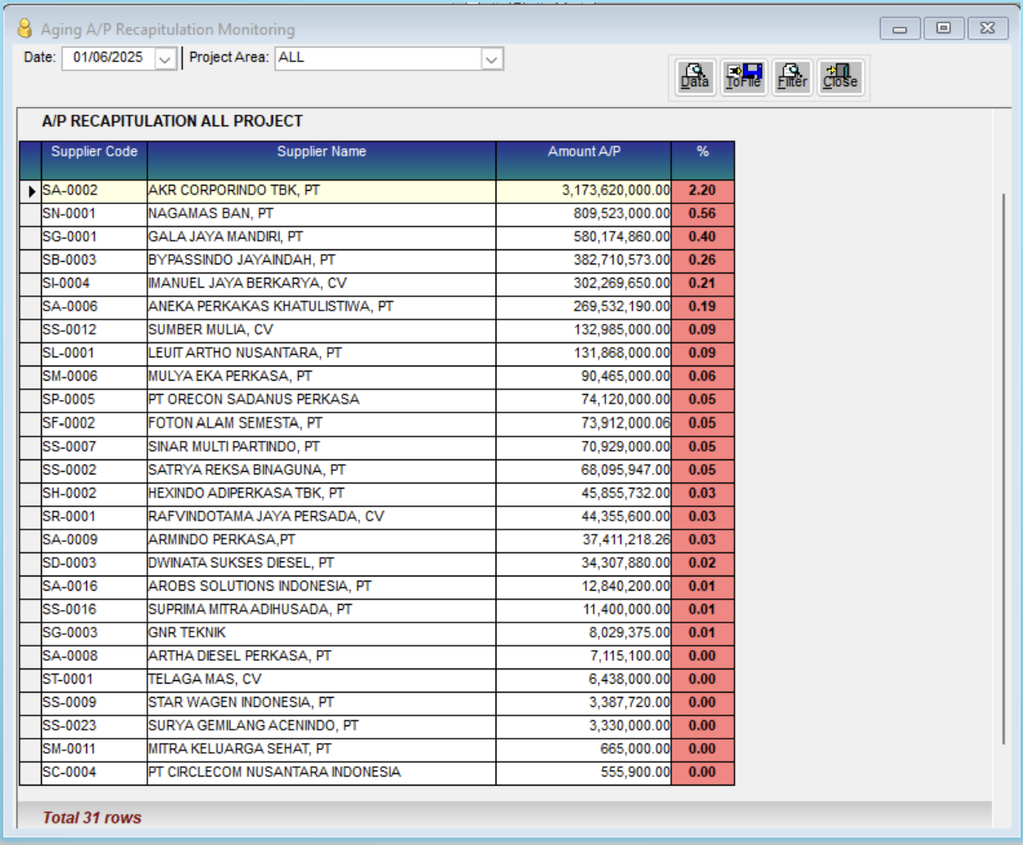Click the Data toolbar icon
The image size is (1023, 845).
696,78
